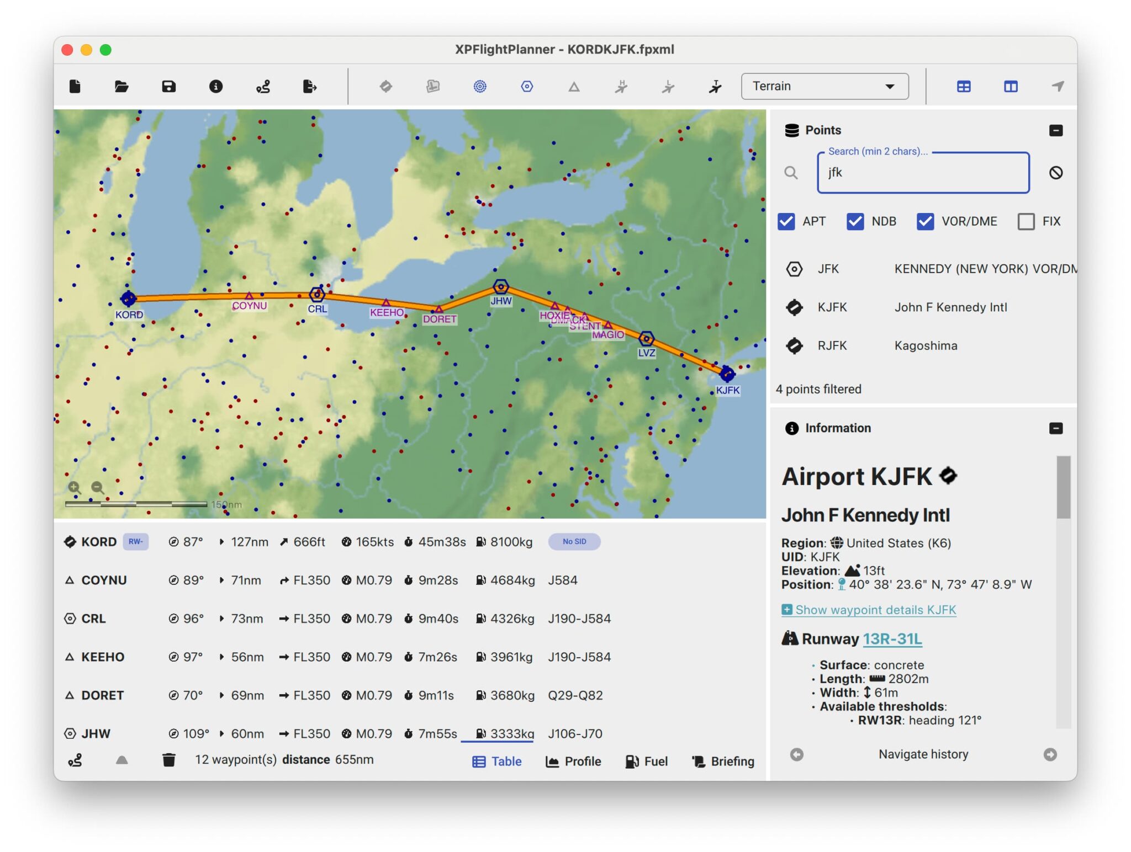1131x852 pixels.
Task: Collapse the Information panel
Action: click(x=1056, y=428)
